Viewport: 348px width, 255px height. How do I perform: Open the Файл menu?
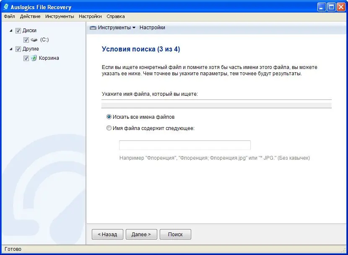(9, 16)
